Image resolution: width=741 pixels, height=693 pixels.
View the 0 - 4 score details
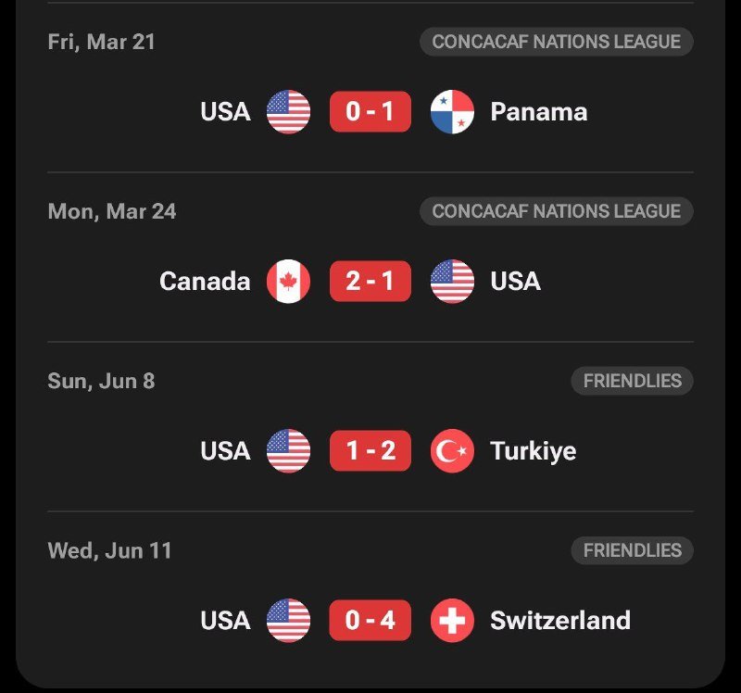click(x=370, y=621)
